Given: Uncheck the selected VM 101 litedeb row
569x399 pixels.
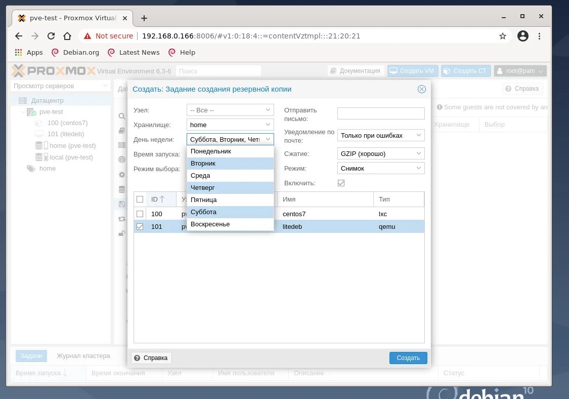Looking at the screenshot, I should pos(140,226).
